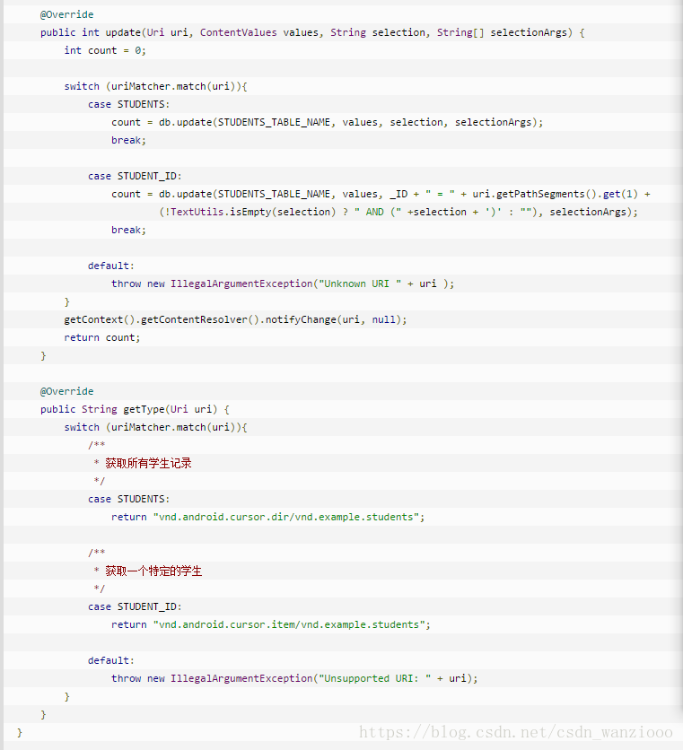Click the return string 'vnd.android.cursor.dir/vnd.example.students'
Image resolution: width=683 pixels, height=750 pixels.
(289, 517)
